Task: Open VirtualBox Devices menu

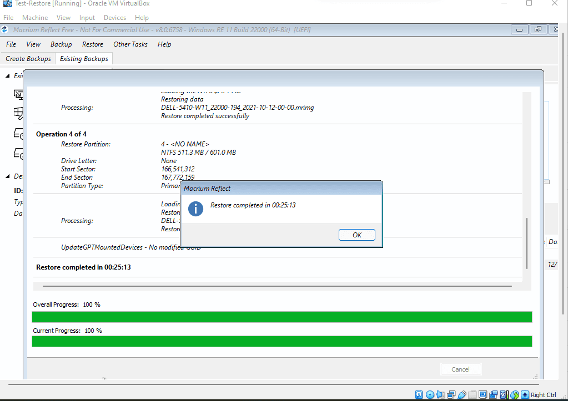Action: tap(115, 18)
